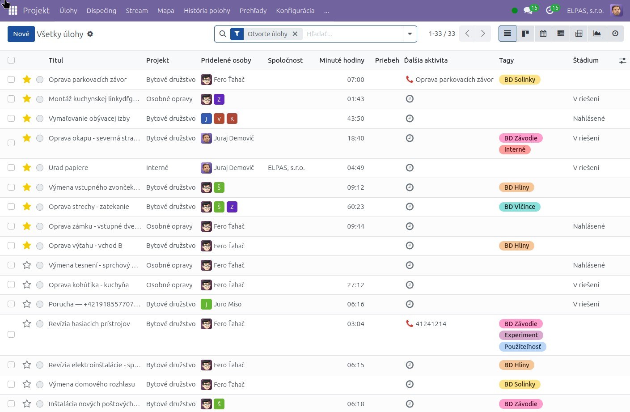This screenshot has width=630, height=412.
Task: Go to the next page arrow
Action: pos(483,34)
